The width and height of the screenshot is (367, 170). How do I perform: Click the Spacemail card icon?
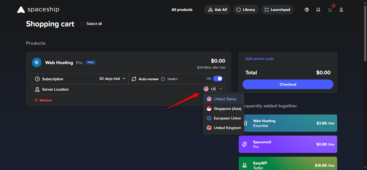245,144
